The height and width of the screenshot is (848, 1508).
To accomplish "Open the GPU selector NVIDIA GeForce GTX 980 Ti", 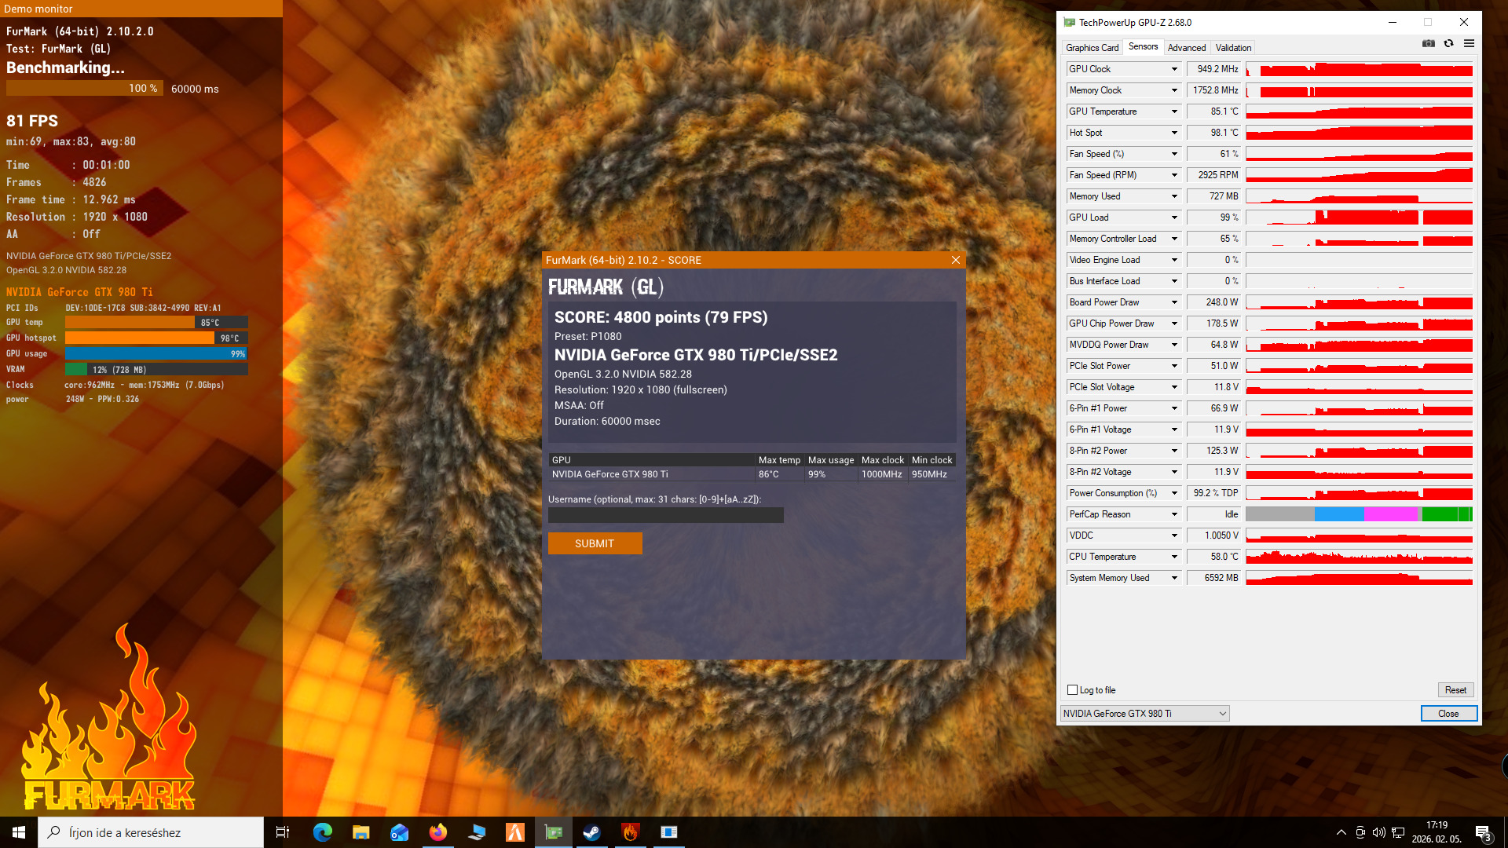I will 1144,714.
